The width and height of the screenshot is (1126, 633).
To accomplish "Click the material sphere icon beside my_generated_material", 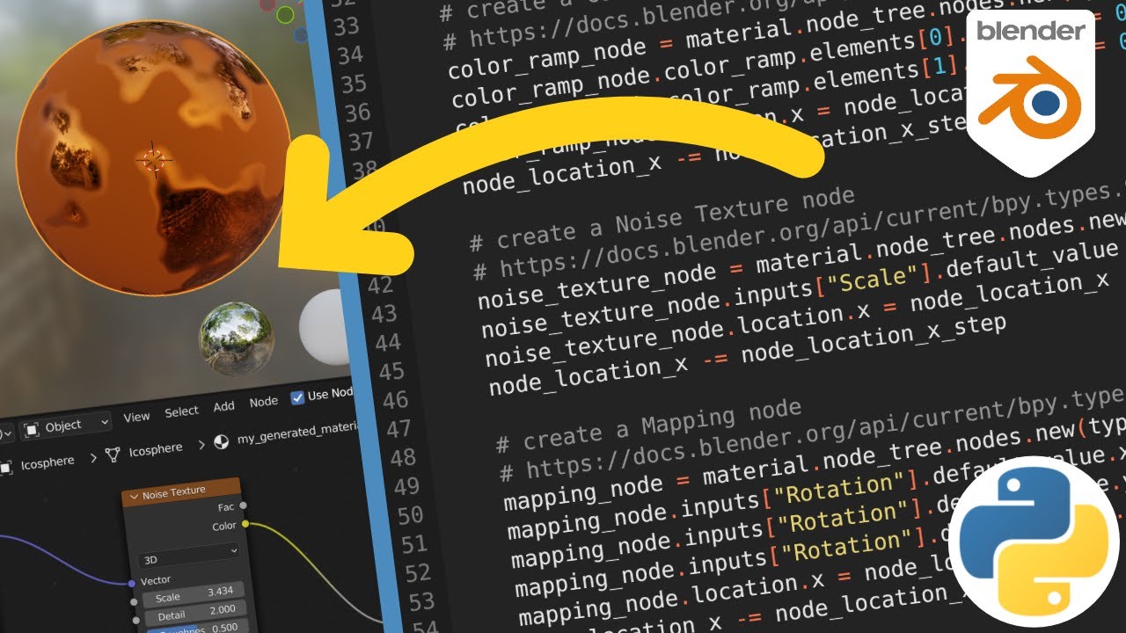I will tap(223, 442).
